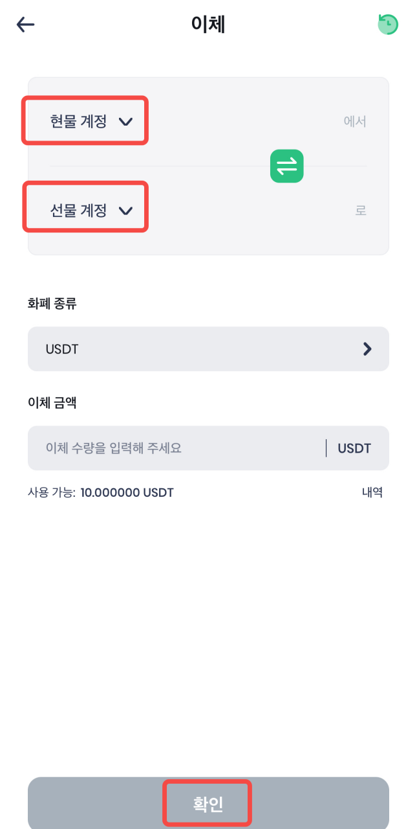417x829 pixels.
Task: Tap the available balance 10.000000 USDT
Action: 127,493
